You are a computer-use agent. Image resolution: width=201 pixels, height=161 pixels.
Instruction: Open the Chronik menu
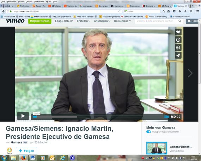point(29,1)
